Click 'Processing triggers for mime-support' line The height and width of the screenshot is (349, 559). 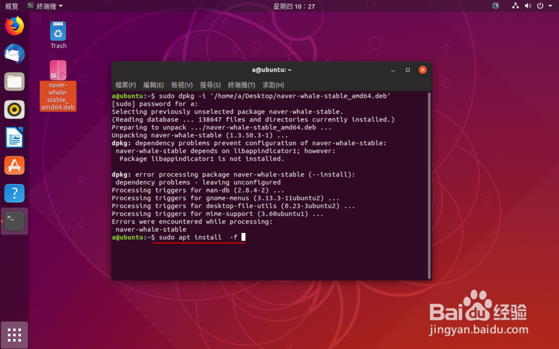point(217,214)
